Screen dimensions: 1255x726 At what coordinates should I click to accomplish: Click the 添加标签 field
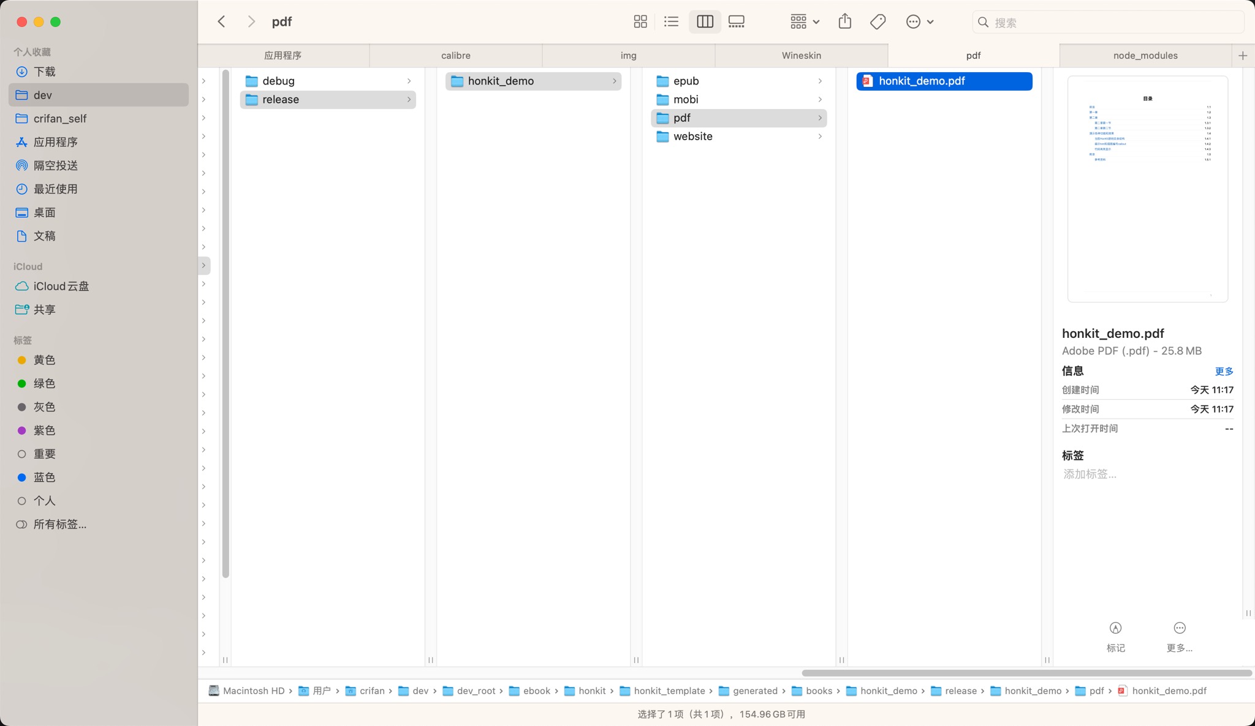coord(1090,474)
